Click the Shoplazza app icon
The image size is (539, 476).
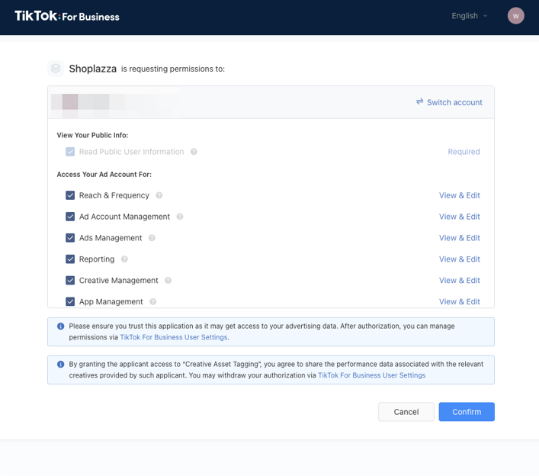tap(56, 69)
